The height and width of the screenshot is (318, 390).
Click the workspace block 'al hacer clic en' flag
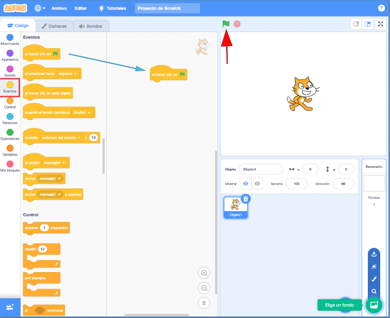pyautogui.click(x=168, y=74)
